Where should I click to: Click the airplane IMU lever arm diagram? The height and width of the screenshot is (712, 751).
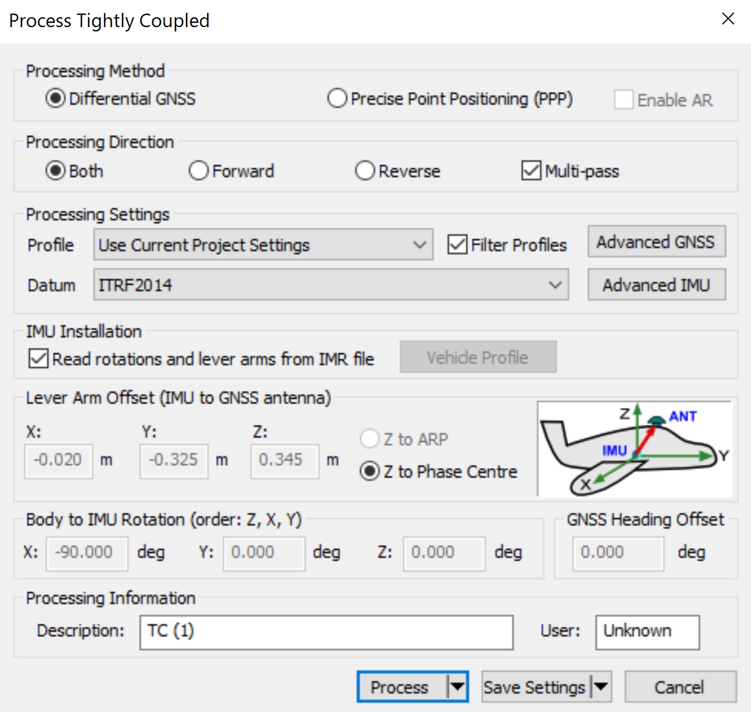[x=635, y=449]
